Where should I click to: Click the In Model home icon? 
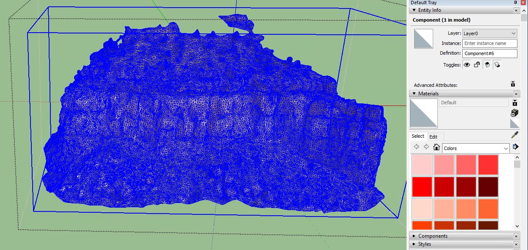(437, 147)
